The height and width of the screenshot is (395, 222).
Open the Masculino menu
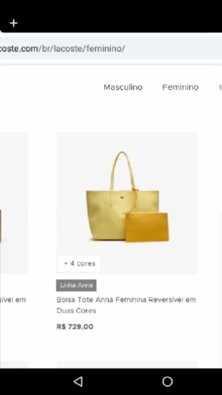(123, 87)
